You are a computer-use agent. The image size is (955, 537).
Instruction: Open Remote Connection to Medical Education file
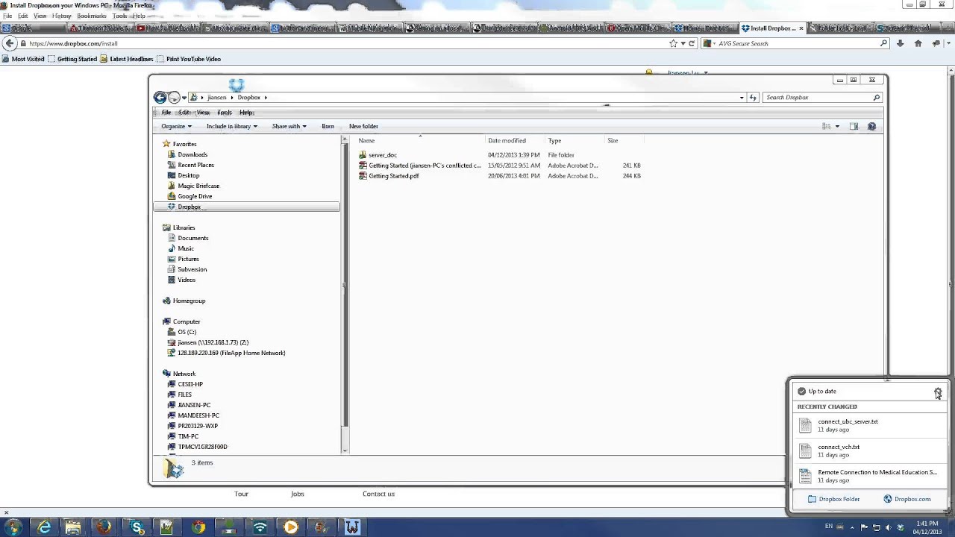click(x=868, y=476)
